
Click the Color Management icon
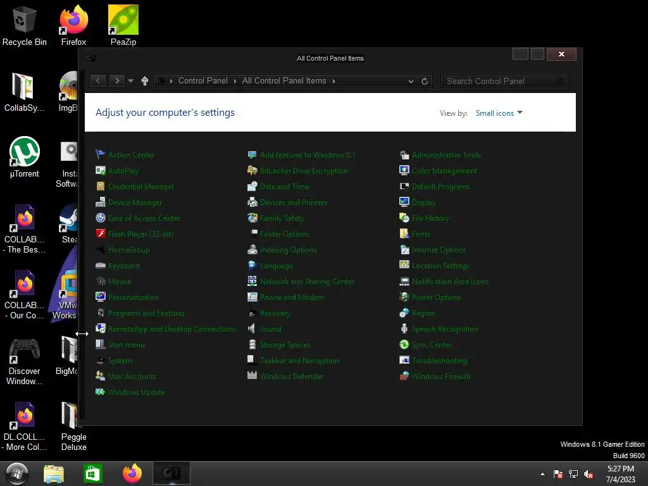[x=404, y=170]
